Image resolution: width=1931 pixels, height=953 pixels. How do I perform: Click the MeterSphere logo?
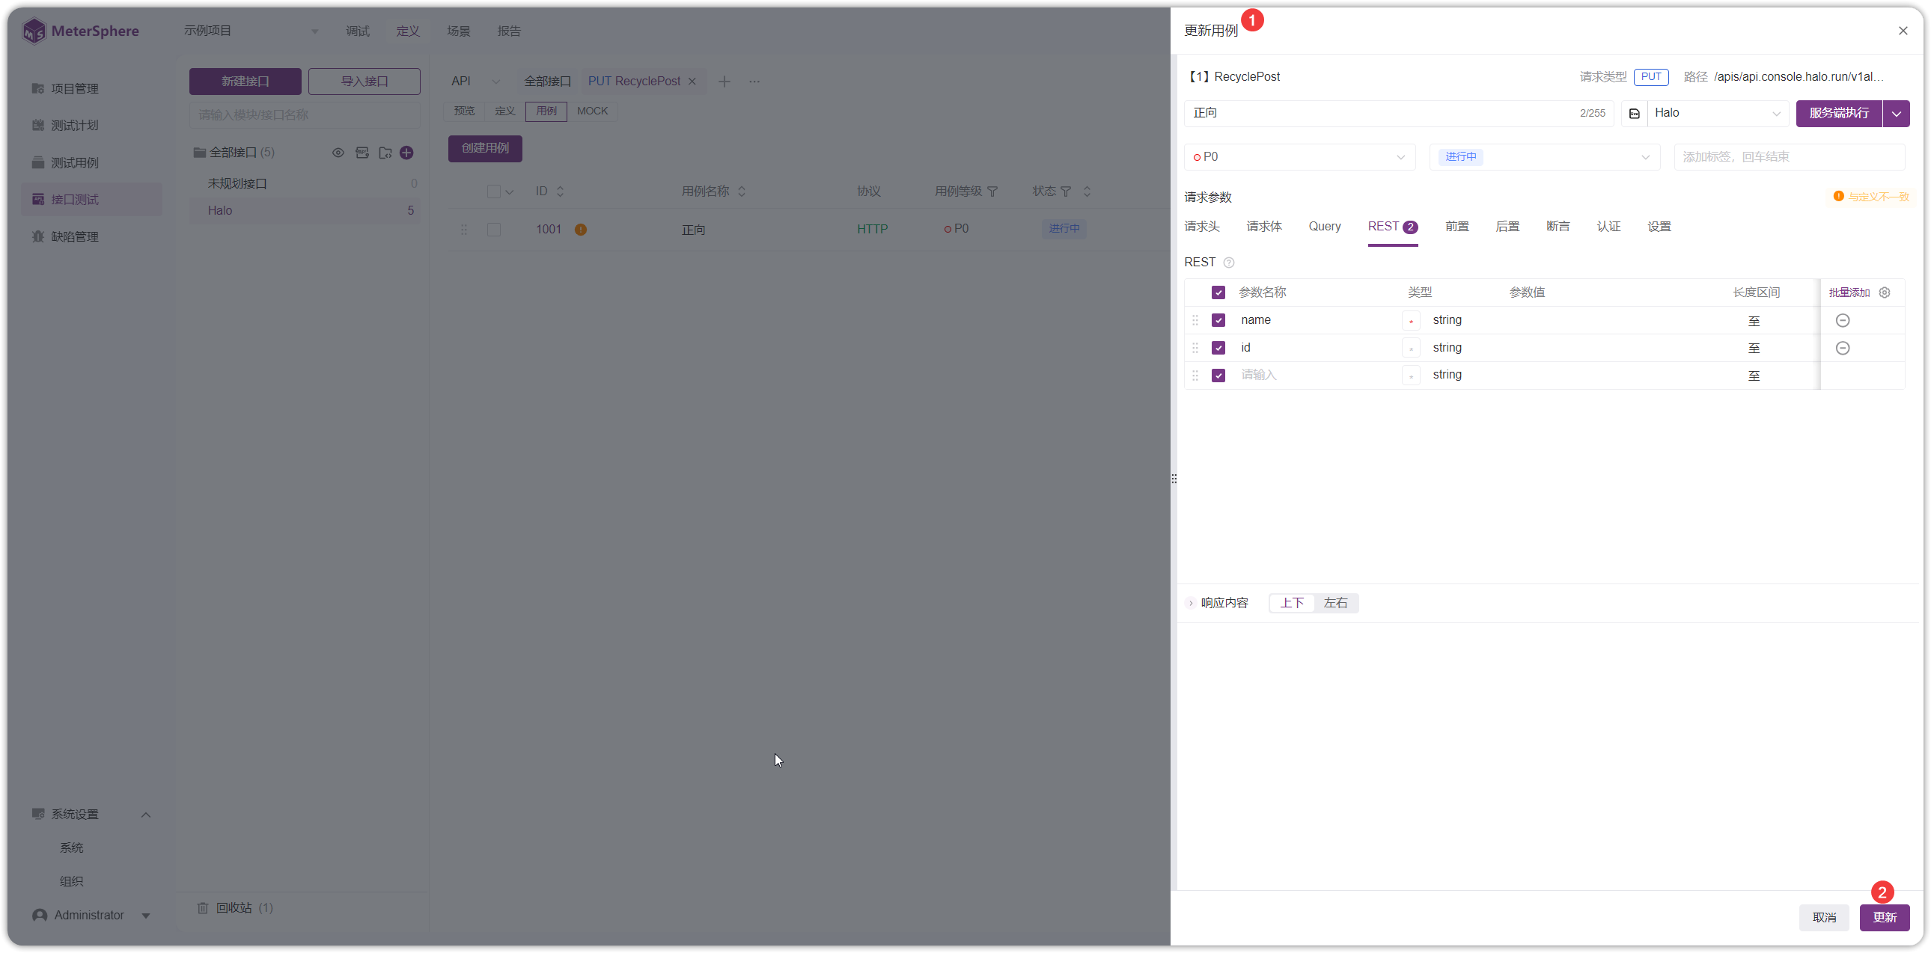click(x=81, y=31)
